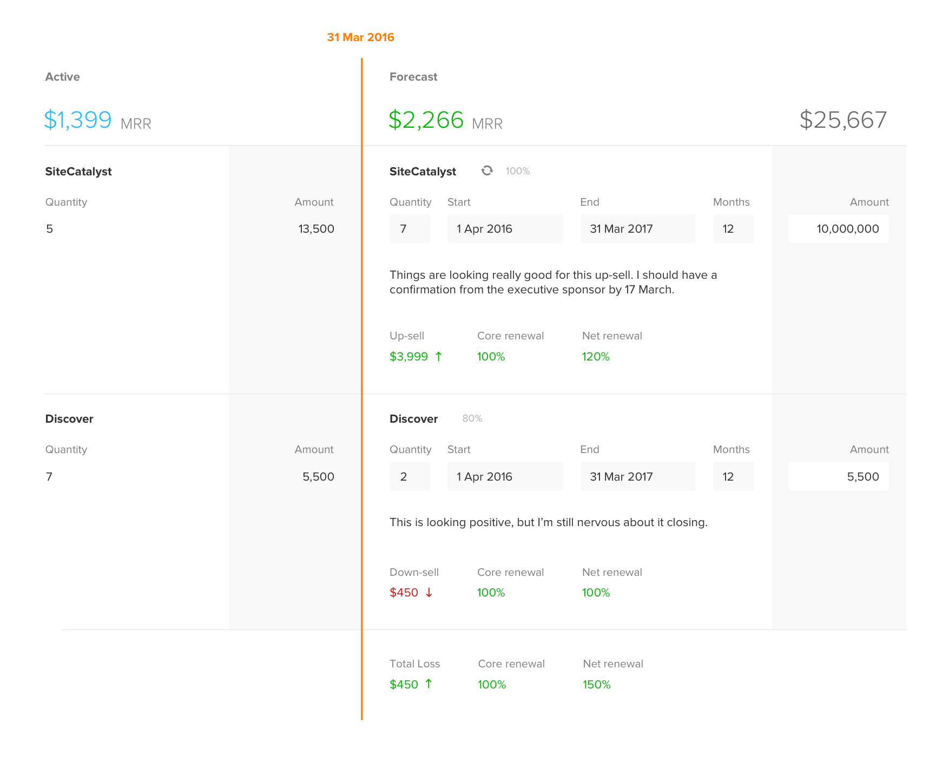Open the SiteCatalyst End date picker showing 31 Mar 2017
This screenshot has height=761, width=949.
pyautogui.click(x=637, y=228)
